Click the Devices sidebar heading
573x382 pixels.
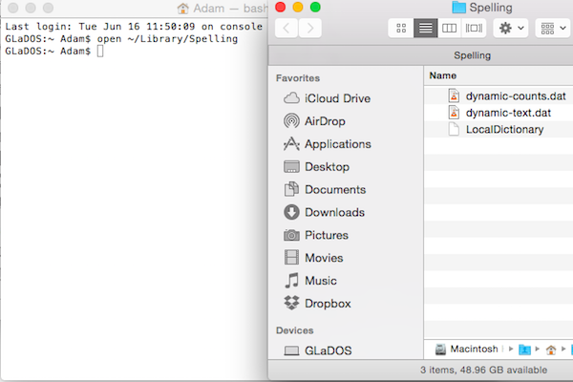pos(294,330)
